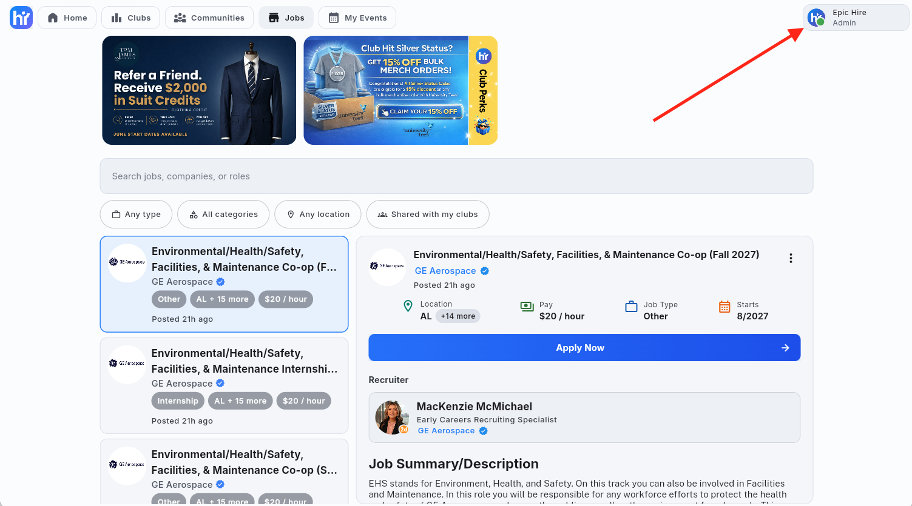Select the Co-op (F…) job card
The width and height of the screenshot is (912, 506).
[224, 284]
